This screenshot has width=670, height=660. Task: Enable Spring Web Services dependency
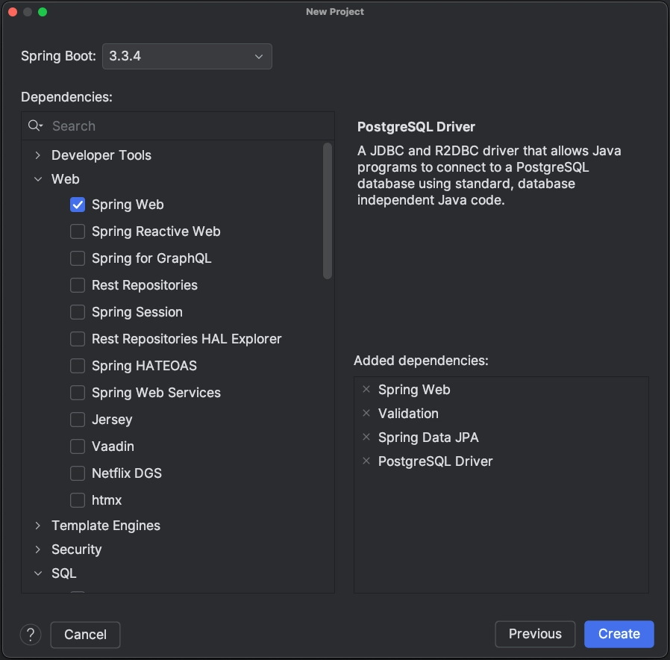point(78,393)
